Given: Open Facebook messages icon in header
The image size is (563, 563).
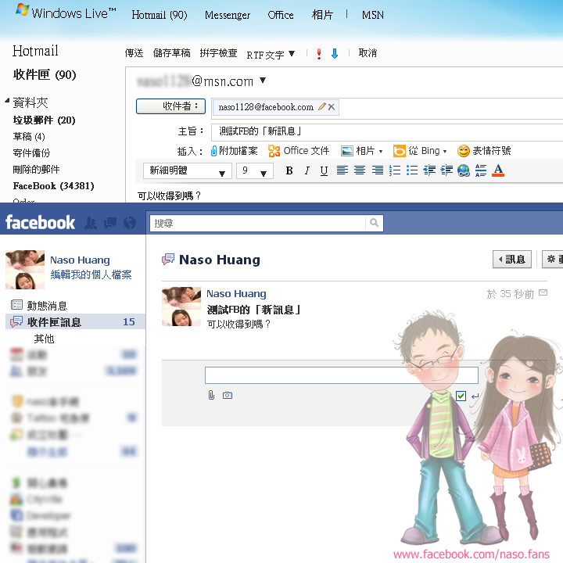Looking at the screenshot, I should point(110,223).
